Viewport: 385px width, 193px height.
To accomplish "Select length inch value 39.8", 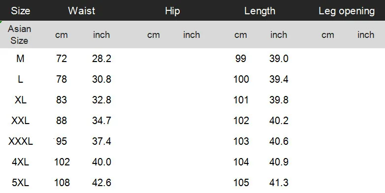I will [279, 100].
